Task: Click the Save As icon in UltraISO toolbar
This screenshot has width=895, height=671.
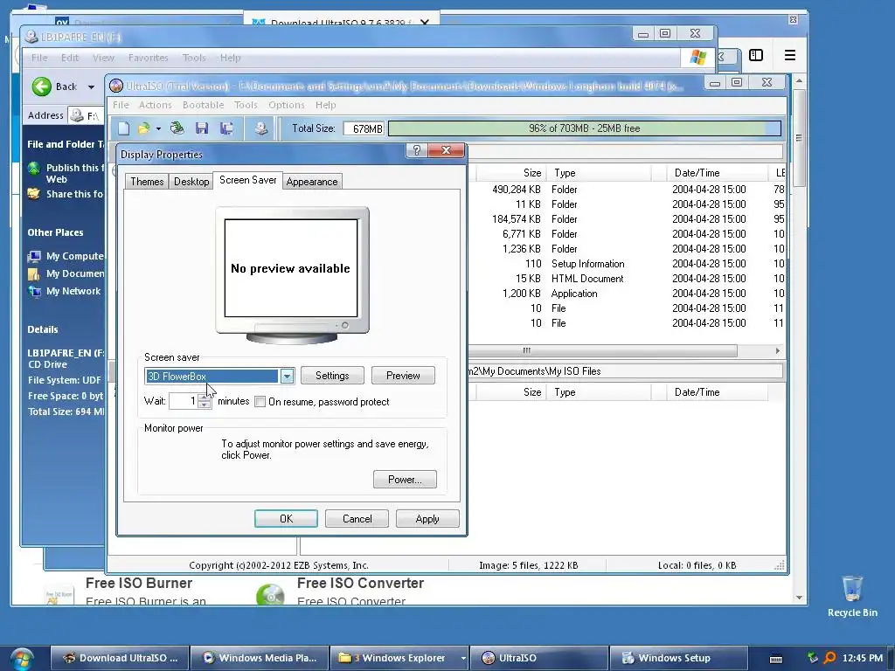Action: click(x=226, y=128)
